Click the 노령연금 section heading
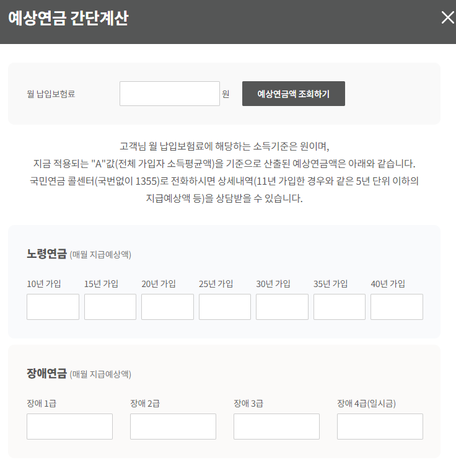The image size is (456, 460). click(x=46, y=254)
